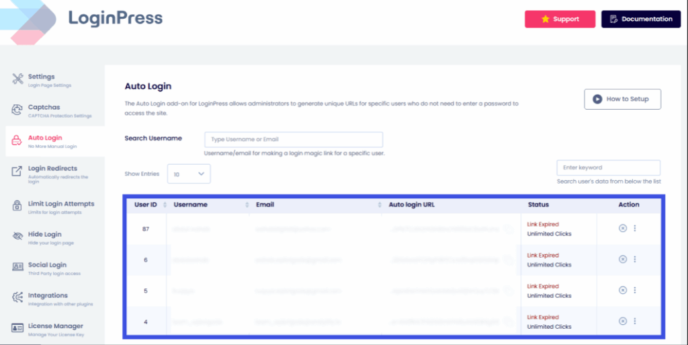Image resolution: width=688 pixels, height=345 pixels.
Task: Click the delete circle icon for user 6
Action: tap(623, 260)
